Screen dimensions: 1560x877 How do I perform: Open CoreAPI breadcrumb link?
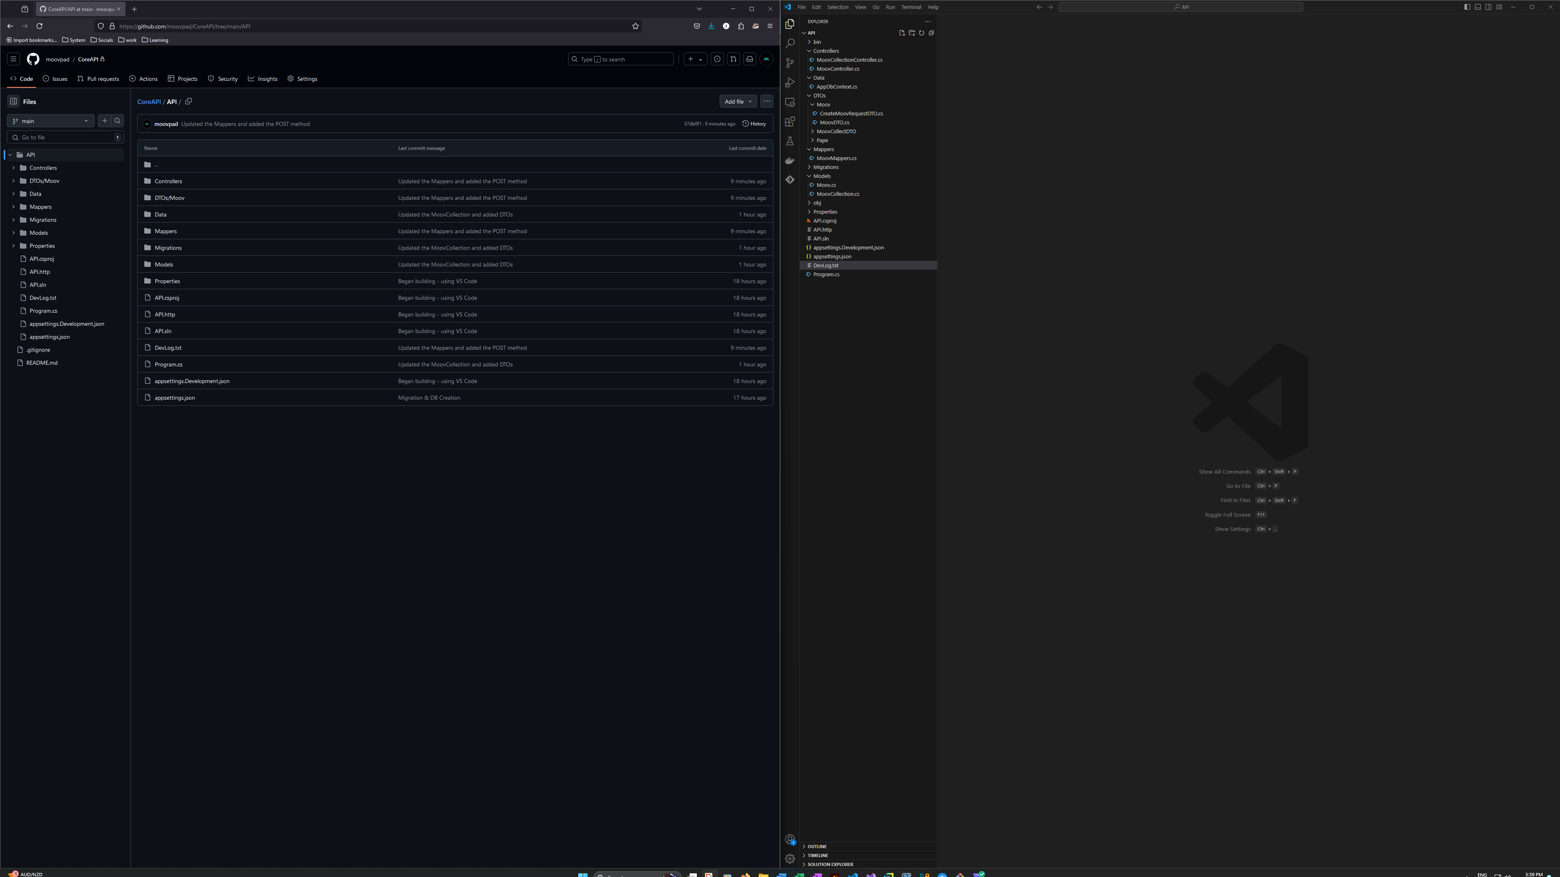coord(149,102)
